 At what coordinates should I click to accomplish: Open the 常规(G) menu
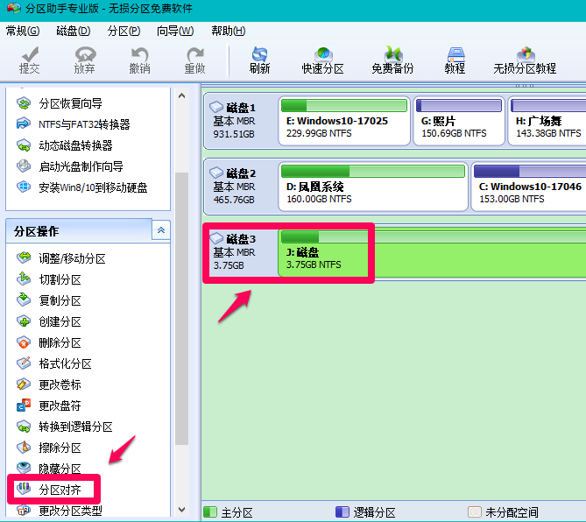23,31
